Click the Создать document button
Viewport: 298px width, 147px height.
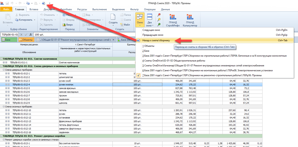point(113,20)
